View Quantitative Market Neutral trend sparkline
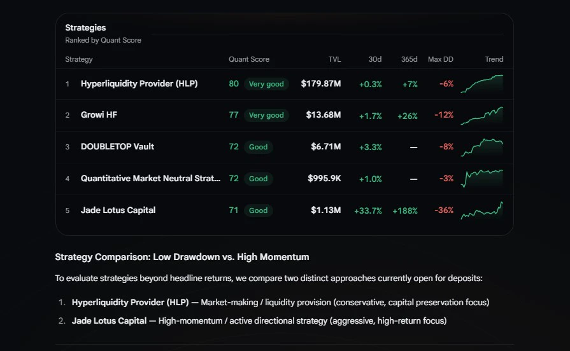This screenshot has height=351, width=570. coord(482,179)
